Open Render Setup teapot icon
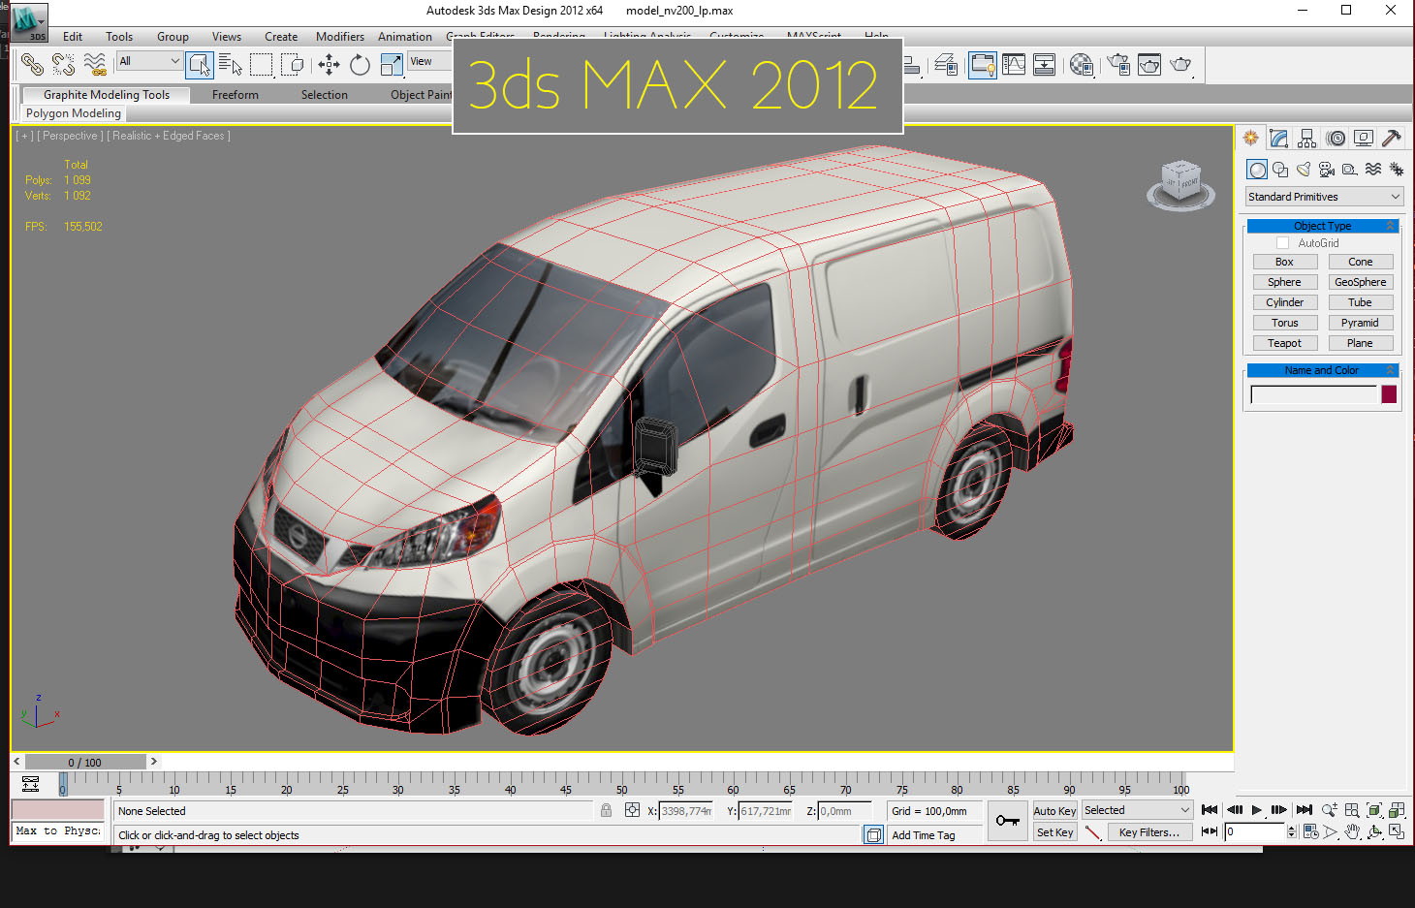Viewport: 1415px width, 908px height. click(x=1118, y=65)
